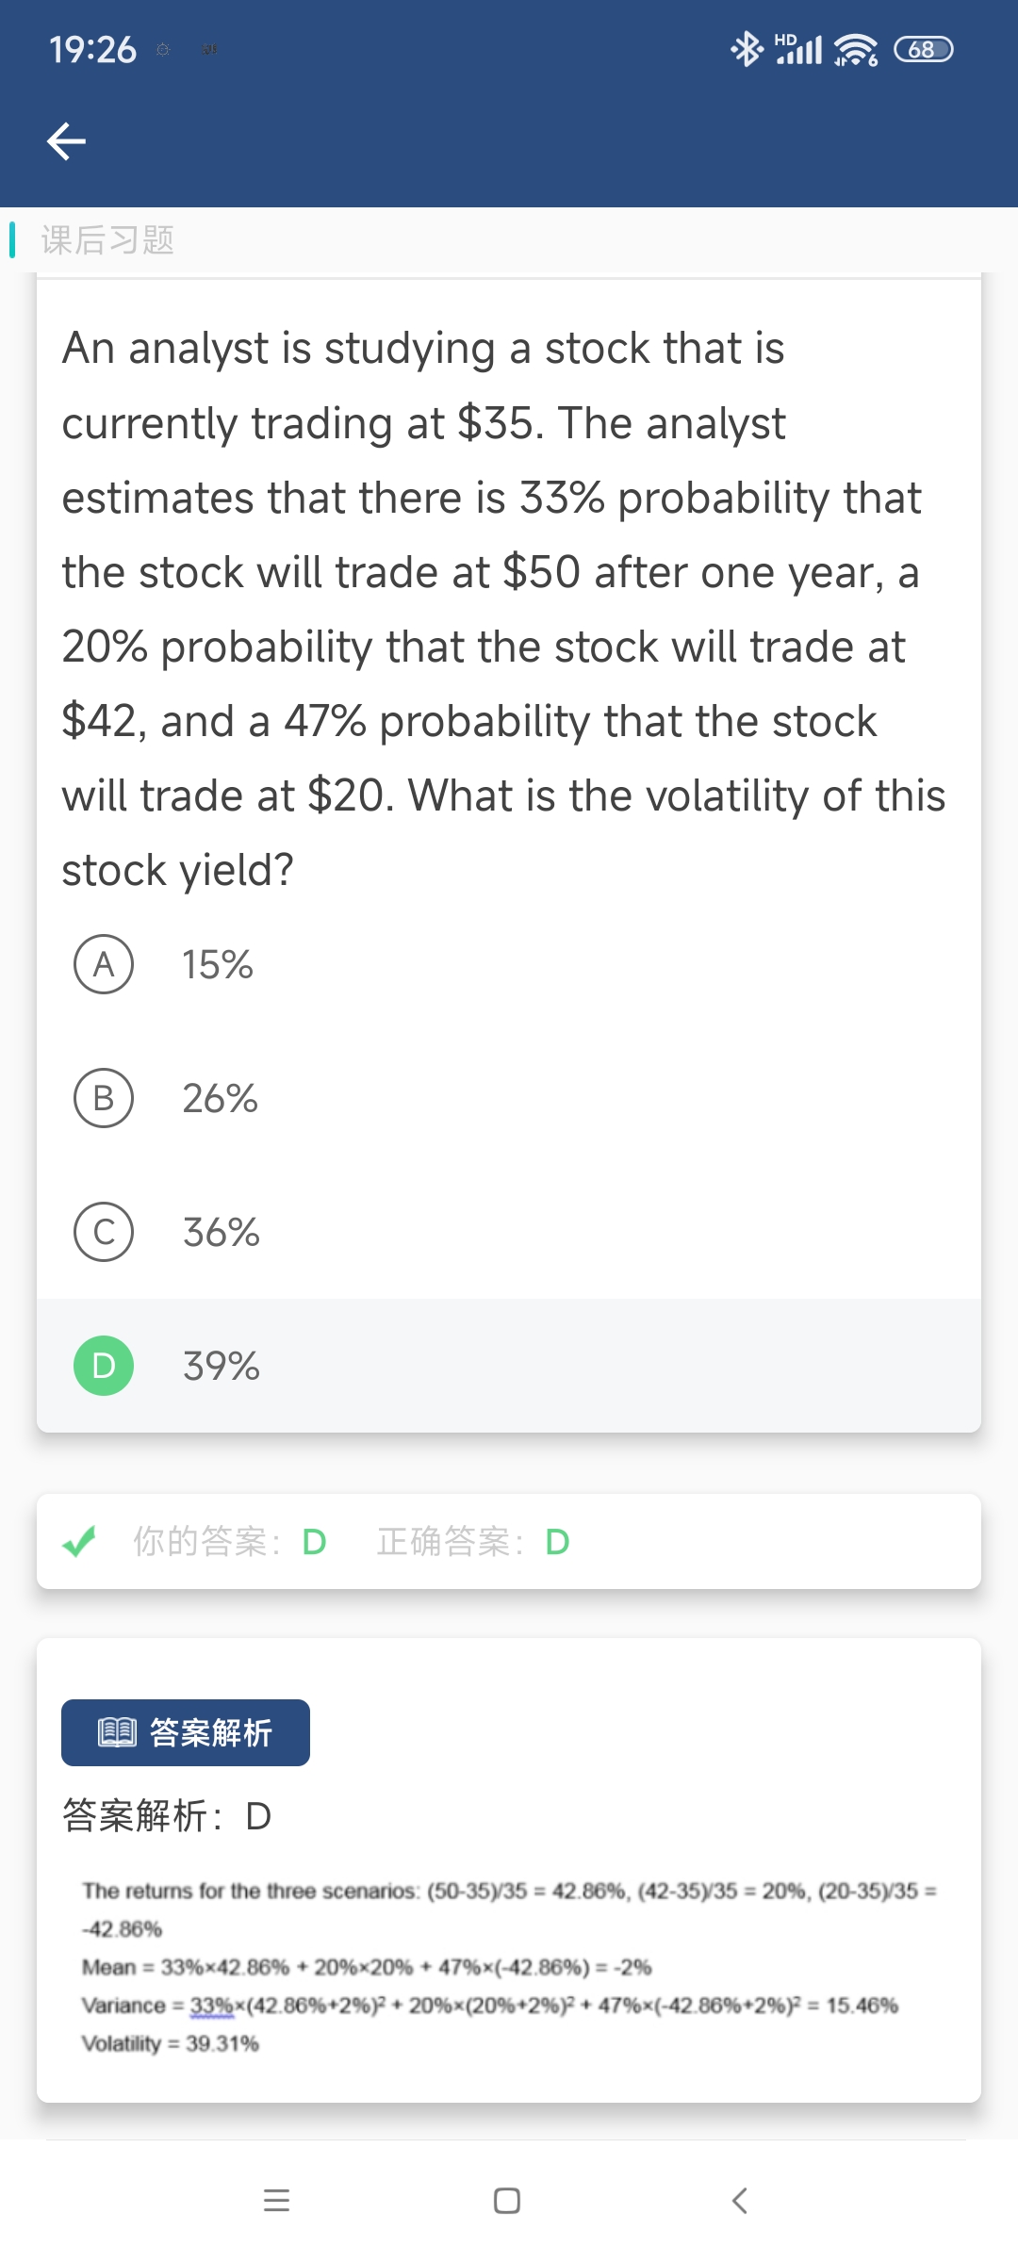Tap the 答案解析 book button
Image resolution: width=1018 pixels, height=2262 pixels.
point(186,1732)
